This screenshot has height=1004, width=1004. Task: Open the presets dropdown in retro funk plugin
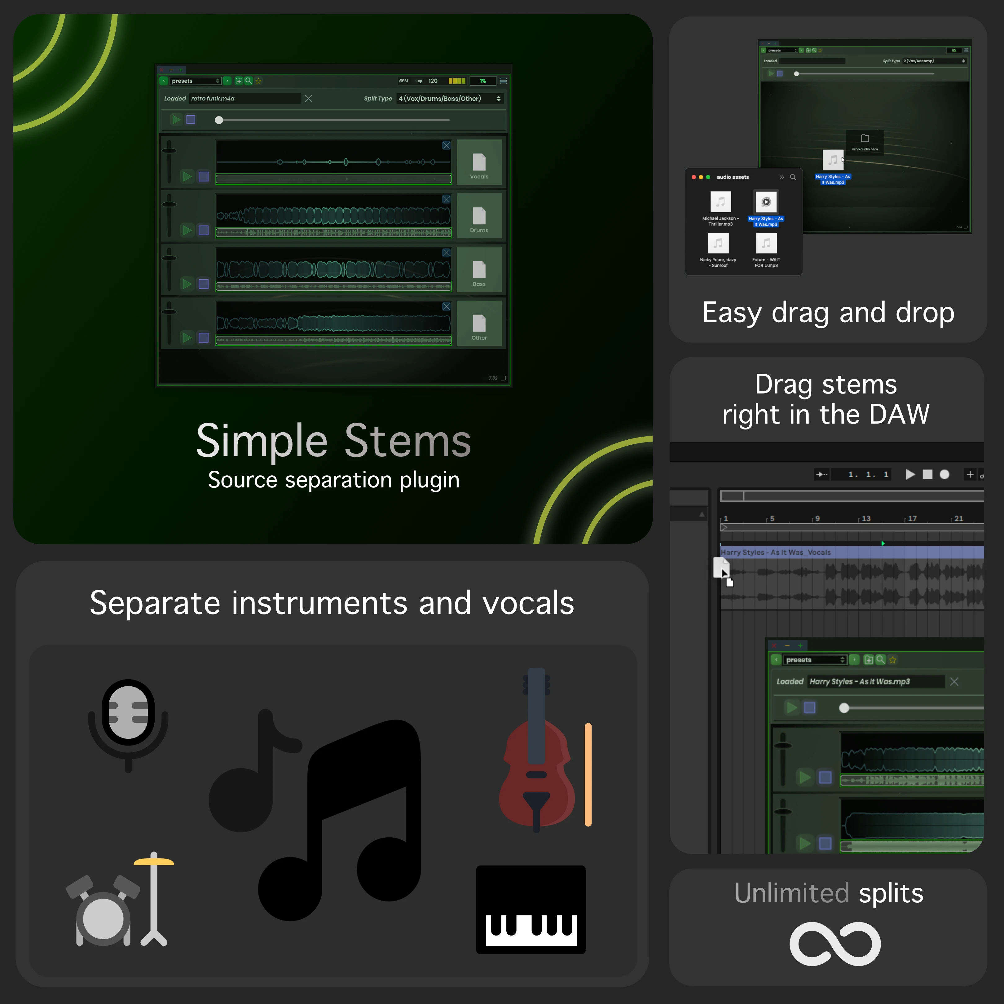pyautogui.click(x=196, y=81)
